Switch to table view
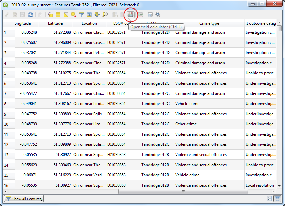Screen dimensions: 285x206 [277, 199]
